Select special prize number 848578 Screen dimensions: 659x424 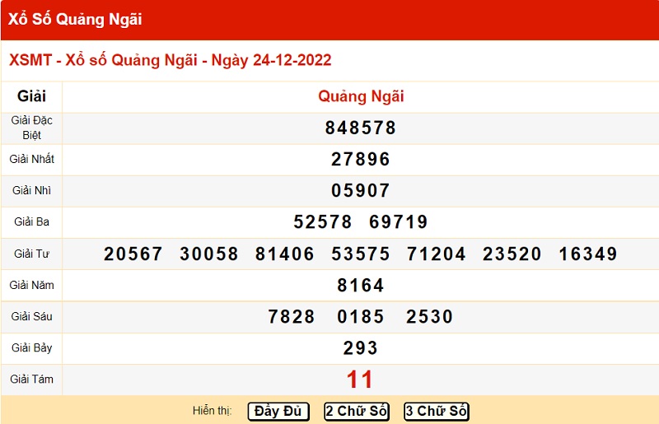361,128
